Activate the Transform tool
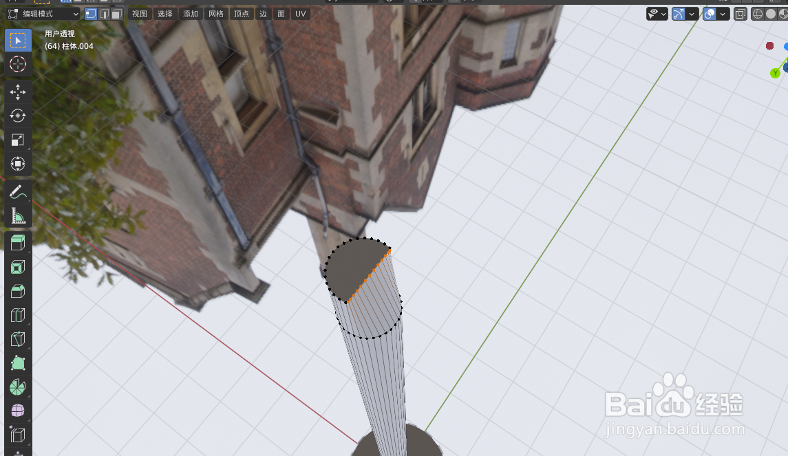The image size is (788, 456). click(18, 164)
